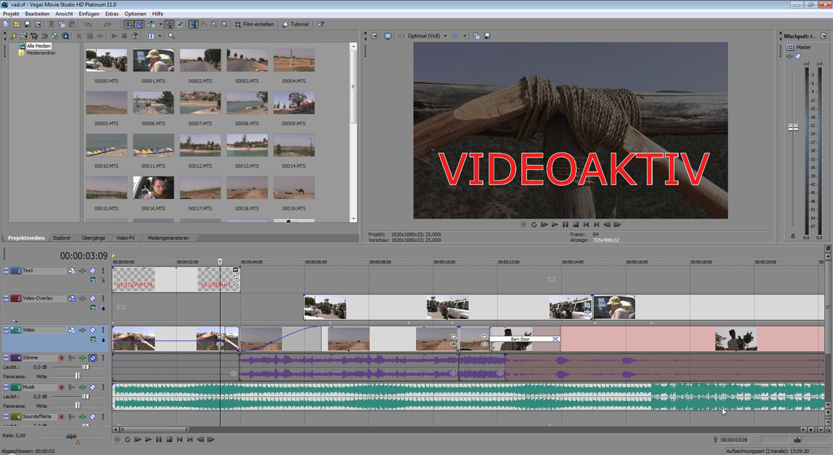This screenshot has width=833, height=455.
Task: Open Undo history dropdown arrow
Action: coord(97,24)
